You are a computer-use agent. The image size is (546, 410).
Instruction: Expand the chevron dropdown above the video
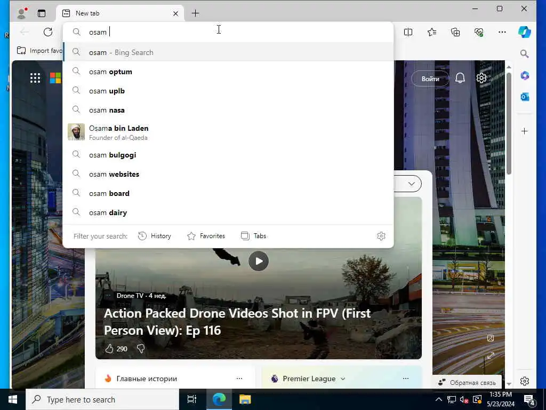click(411, 184)
